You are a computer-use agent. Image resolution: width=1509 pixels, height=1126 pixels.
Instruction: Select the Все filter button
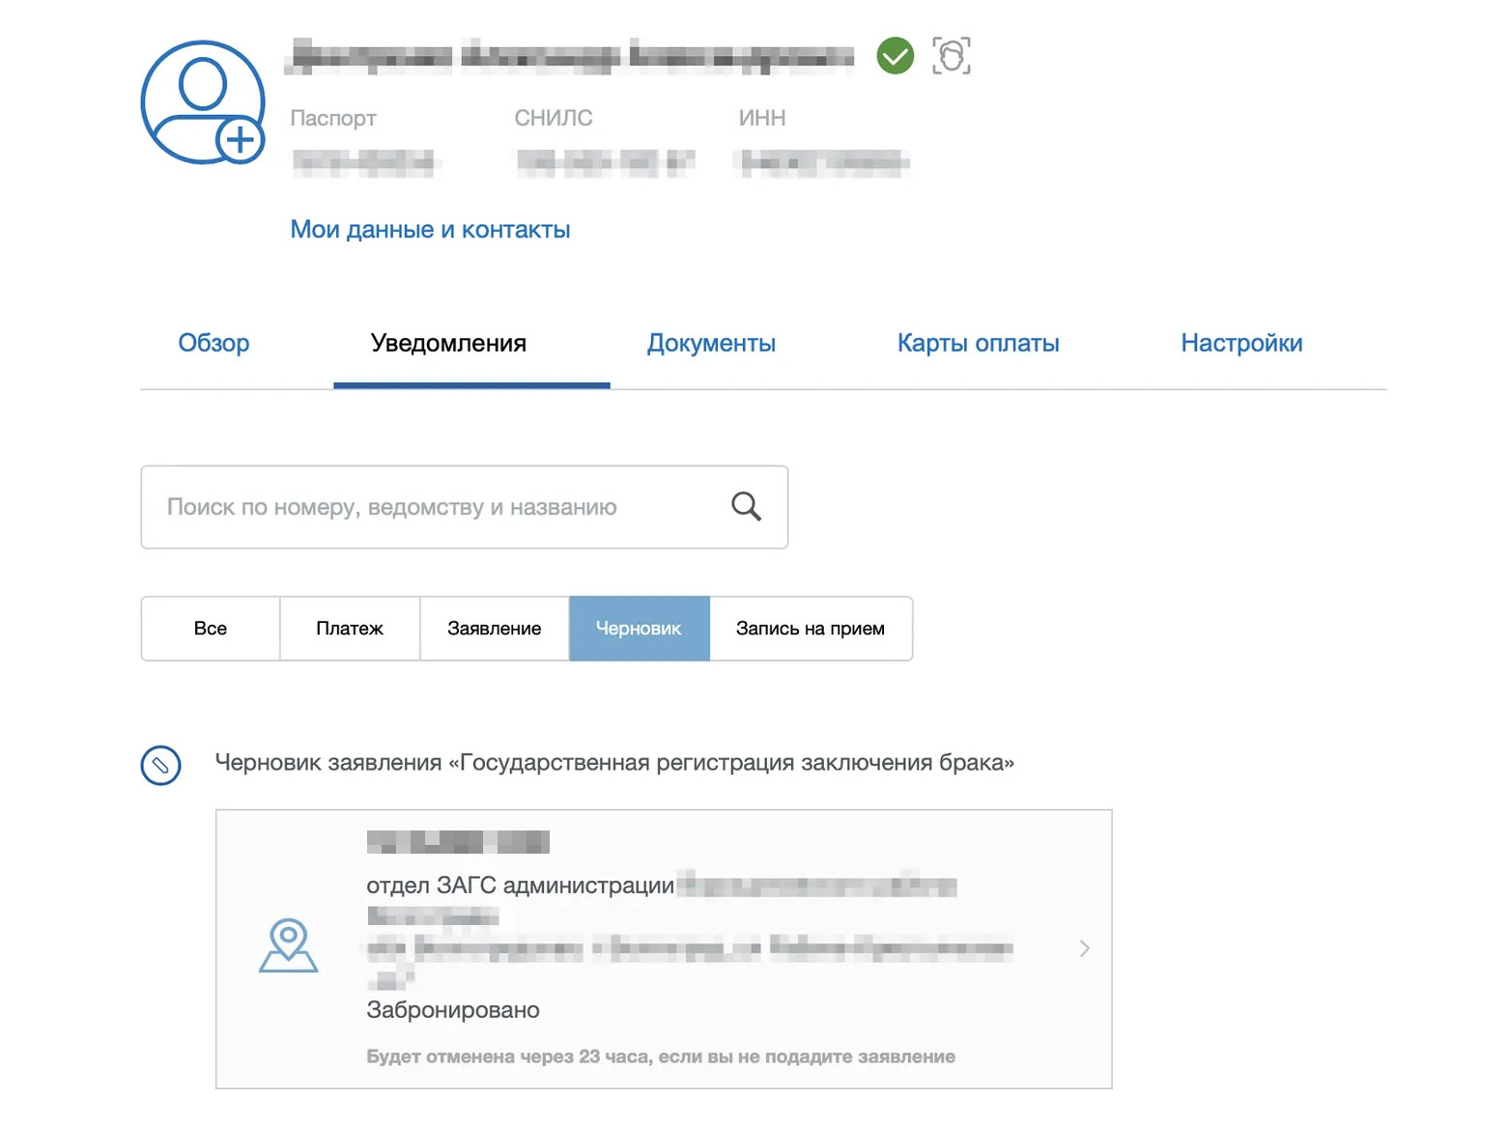coord(211,629)
